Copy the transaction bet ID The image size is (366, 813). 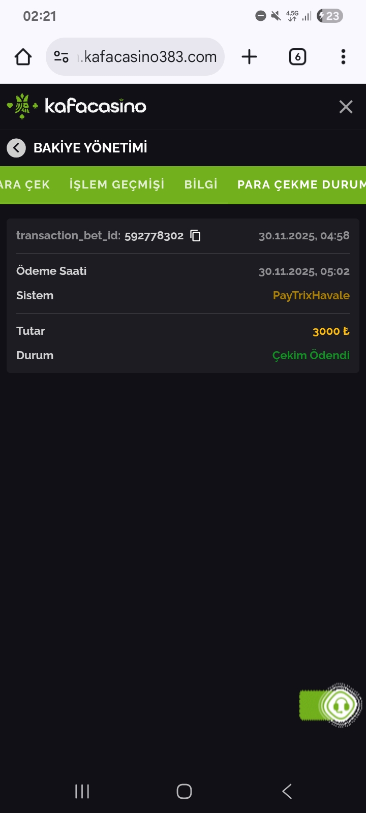(196, 236)
